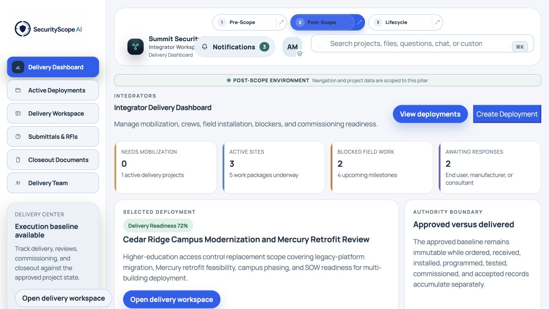
Task: Switch to the Pre-Scope pillar tab
Action: (x=244, y=22)
